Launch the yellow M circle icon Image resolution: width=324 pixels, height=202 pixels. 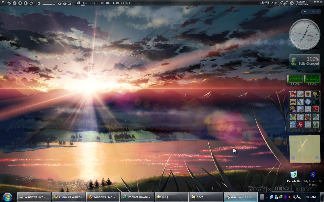pyautogui.click(x=293, y=102)
